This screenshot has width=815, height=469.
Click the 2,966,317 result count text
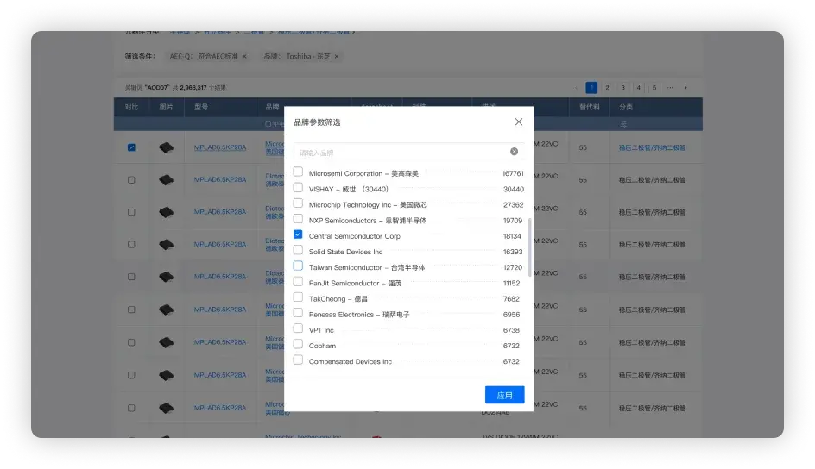tap(193, 88)
